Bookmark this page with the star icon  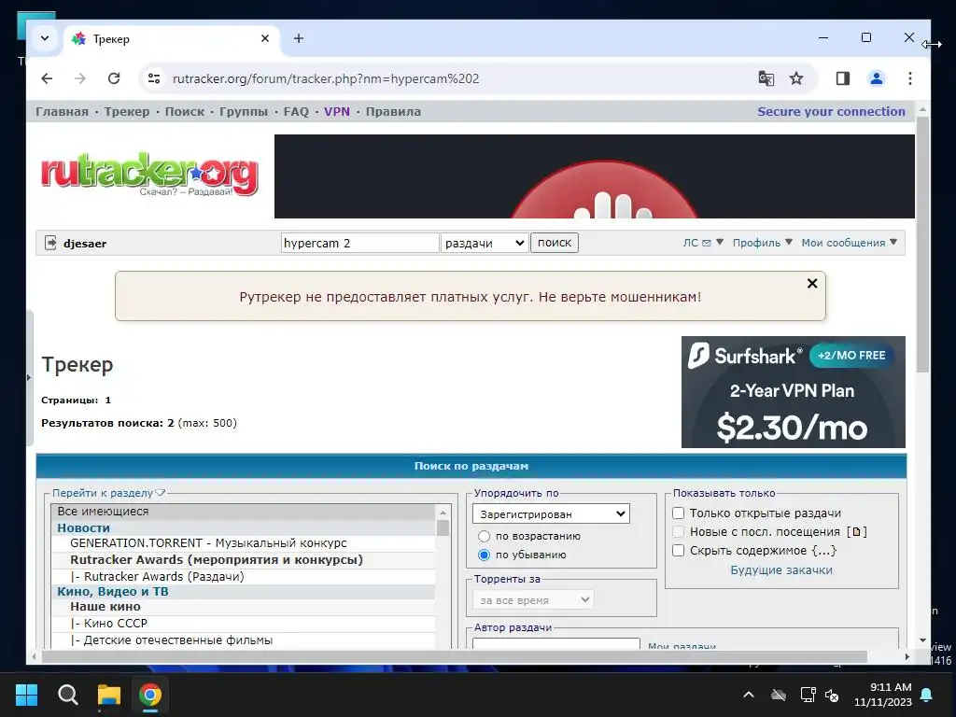coord(796,78)
